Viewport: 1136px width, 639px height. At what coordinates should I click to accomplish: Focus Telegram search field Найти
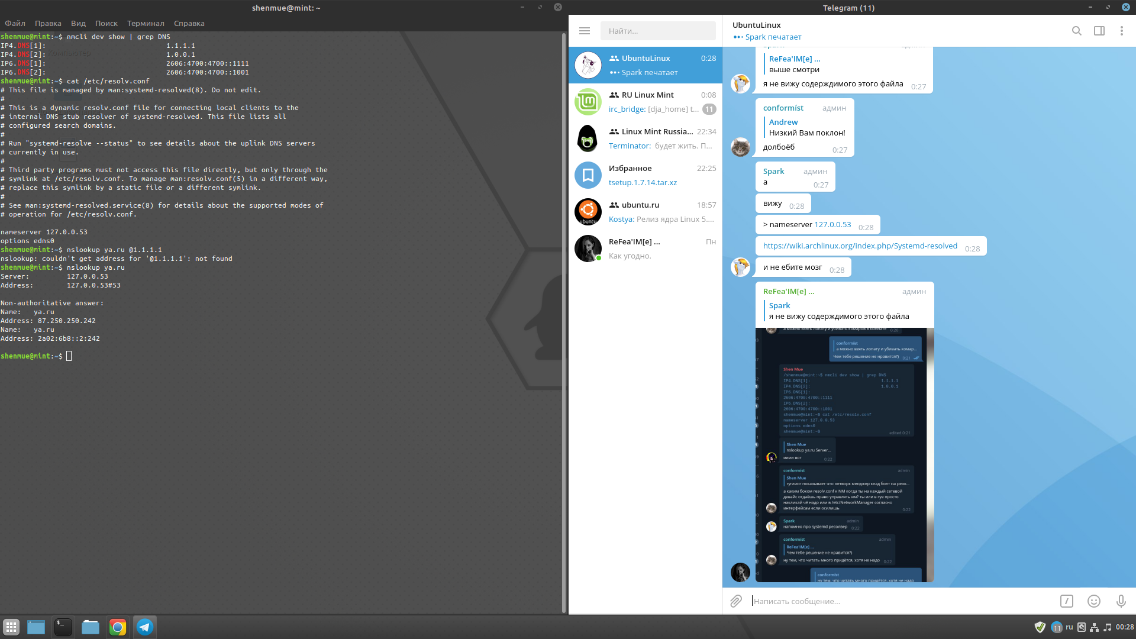[658, 31]
